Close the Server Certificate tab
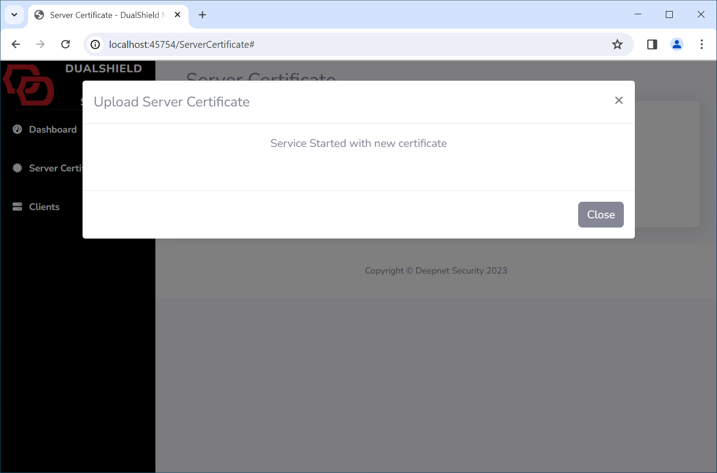 pos(178,15)
